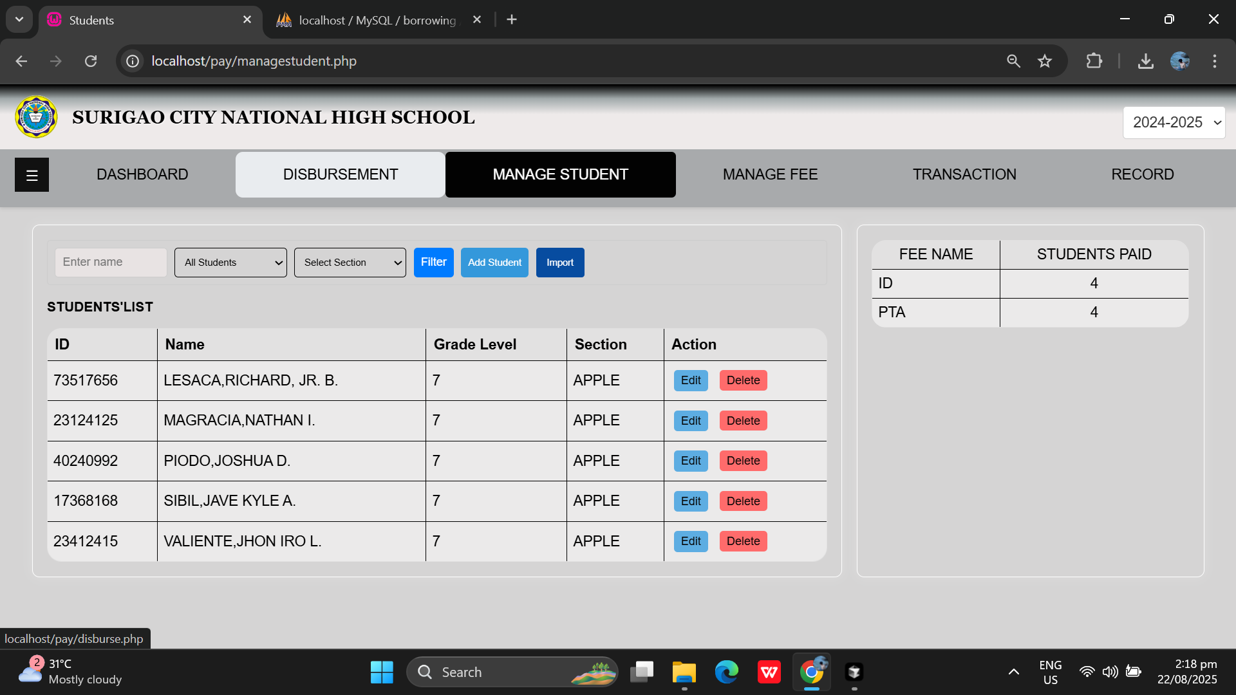Image resolution: width=1236 pixels, height=695 pixels.
Task: Click the Add Student button
Action: [494, 262]
